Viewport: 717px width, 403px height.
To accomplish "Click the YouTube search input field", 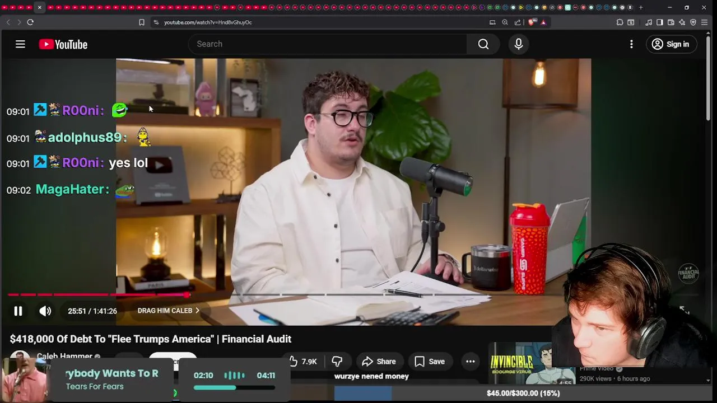I will (x=328, y=44).
